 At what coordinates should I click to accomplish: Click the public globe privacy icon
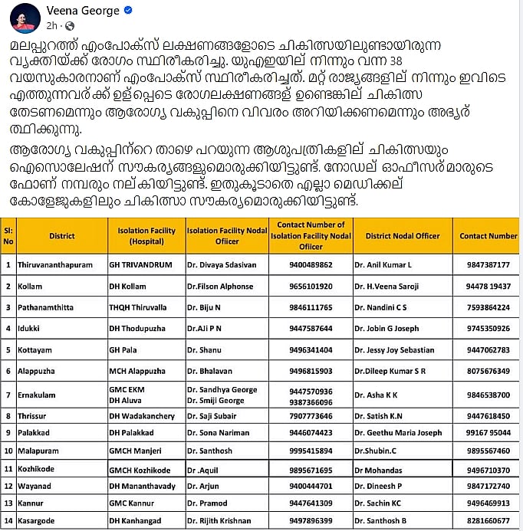(x=70, y=26)
